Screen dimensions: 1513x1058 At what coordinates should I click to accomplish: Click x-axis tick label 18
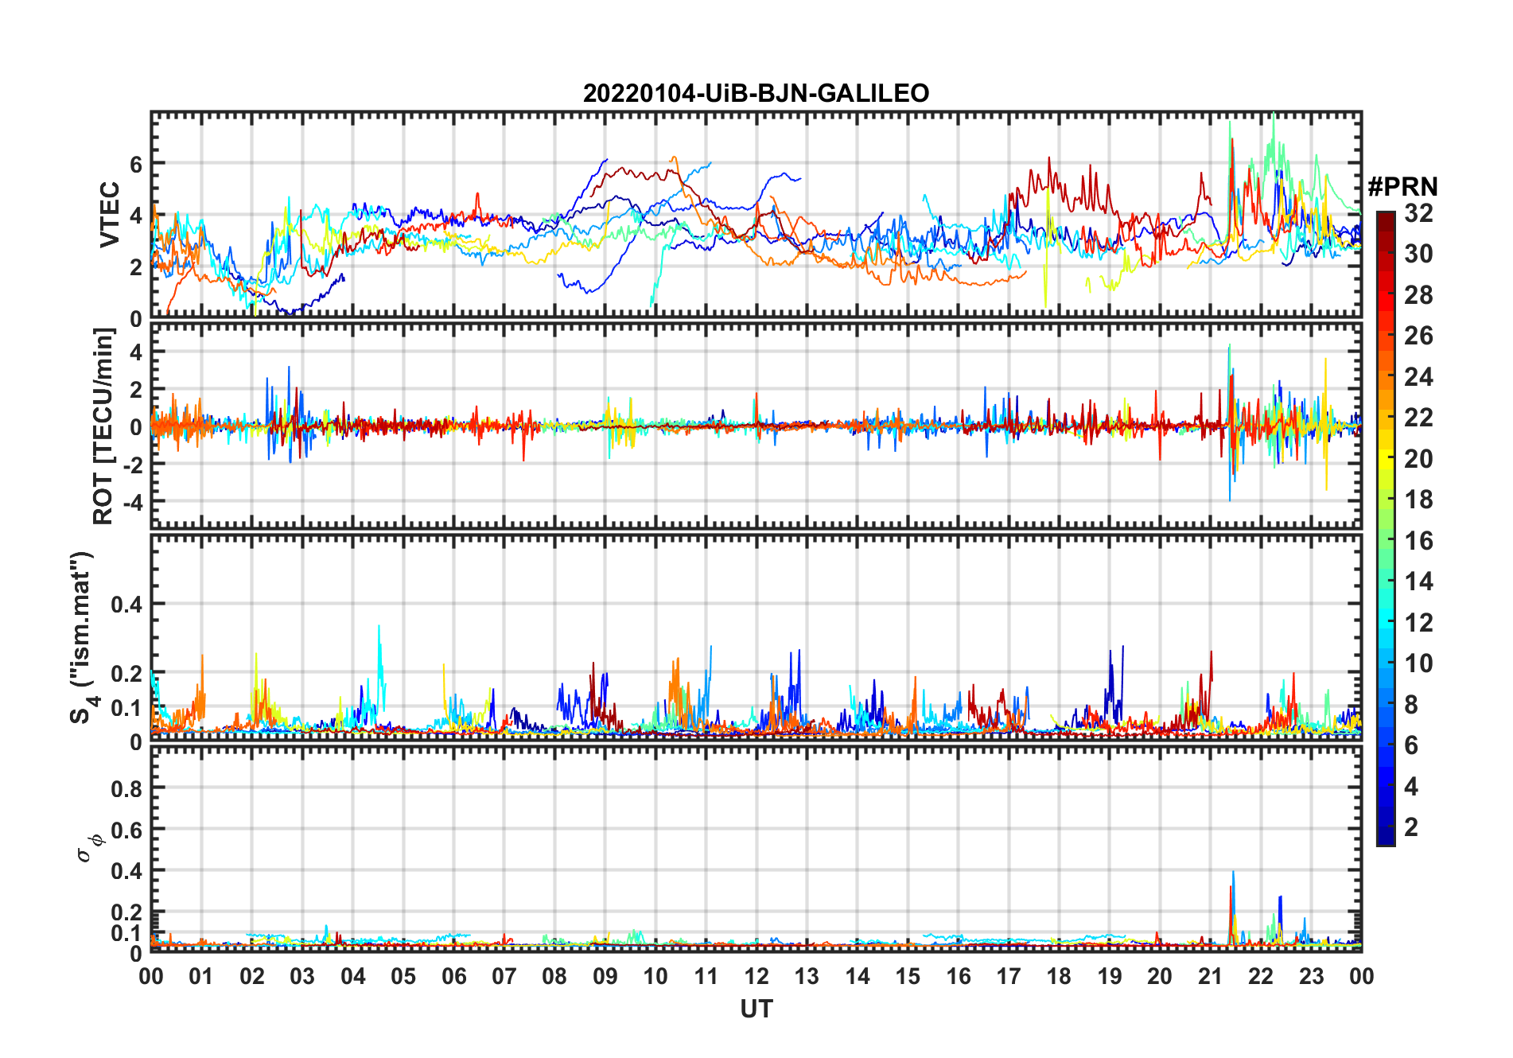pyautogui.click(x=1059, y=976)
